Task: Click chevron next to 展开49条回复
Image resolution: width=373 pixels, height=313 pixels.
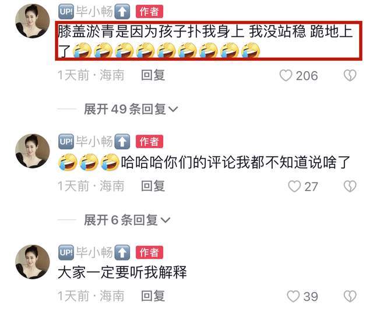Action: click(173, 109)
